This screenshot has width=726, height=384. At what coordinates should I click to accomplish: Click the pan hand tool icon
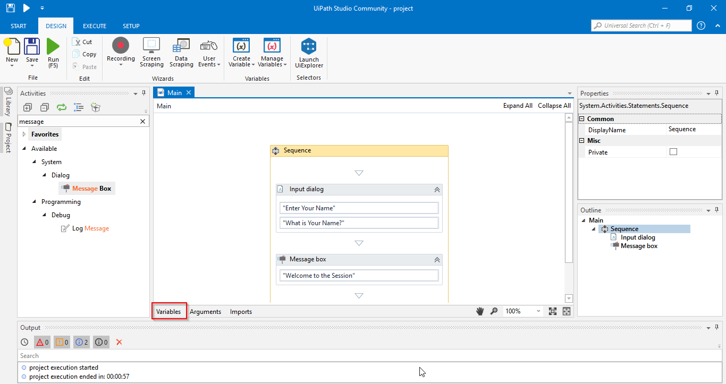coord(480,312)
